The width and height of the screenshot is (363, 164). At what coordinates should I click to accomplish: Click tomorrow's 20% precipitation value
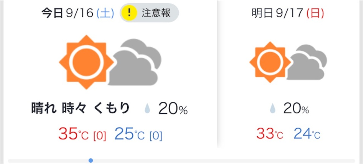pyautogui.click(x=296, y=109)
